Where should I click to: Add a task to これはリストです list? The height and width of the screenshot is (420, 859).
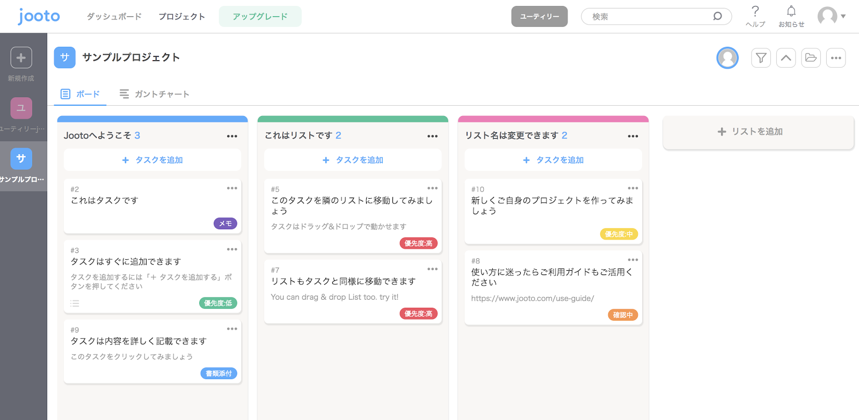(x=353, y=160)
